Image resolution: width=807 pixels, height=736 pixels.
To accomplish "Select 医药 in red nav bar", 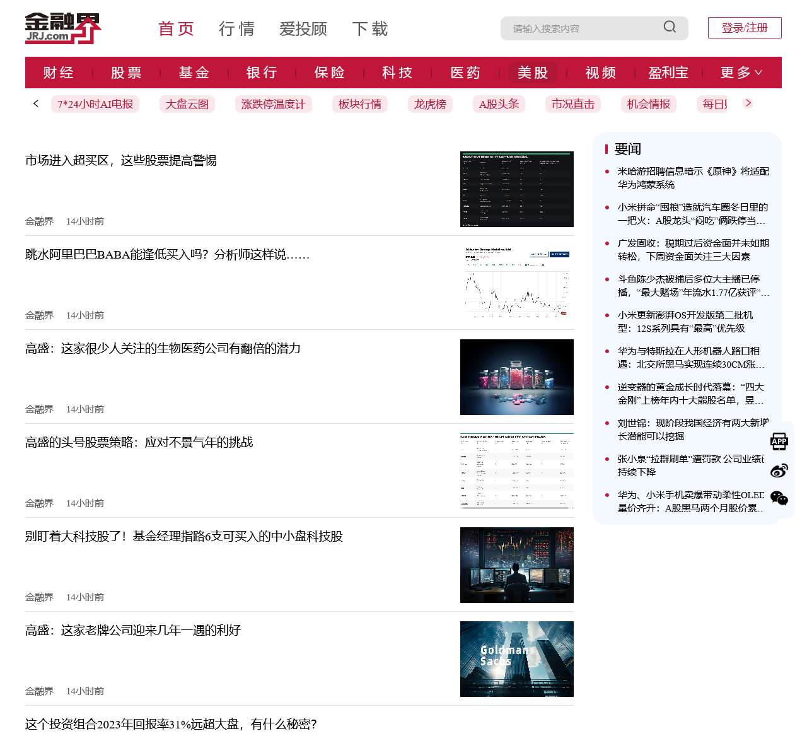I will pyautogui.click(x=465, y=73).
